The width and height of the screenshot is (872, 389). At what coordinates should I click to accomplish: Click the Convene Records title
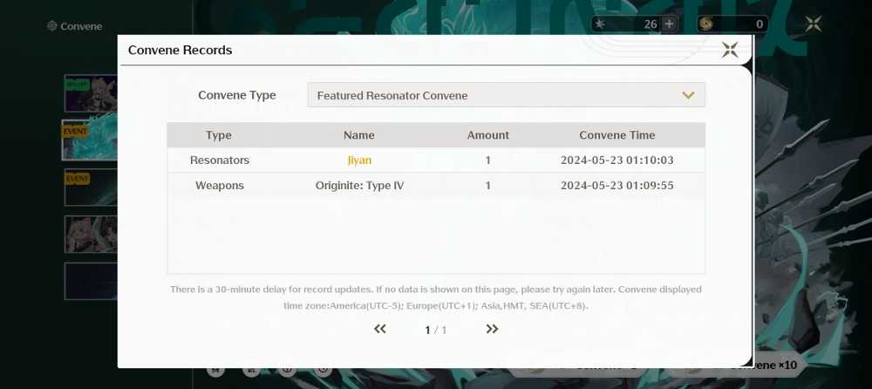tap(180, 50)
